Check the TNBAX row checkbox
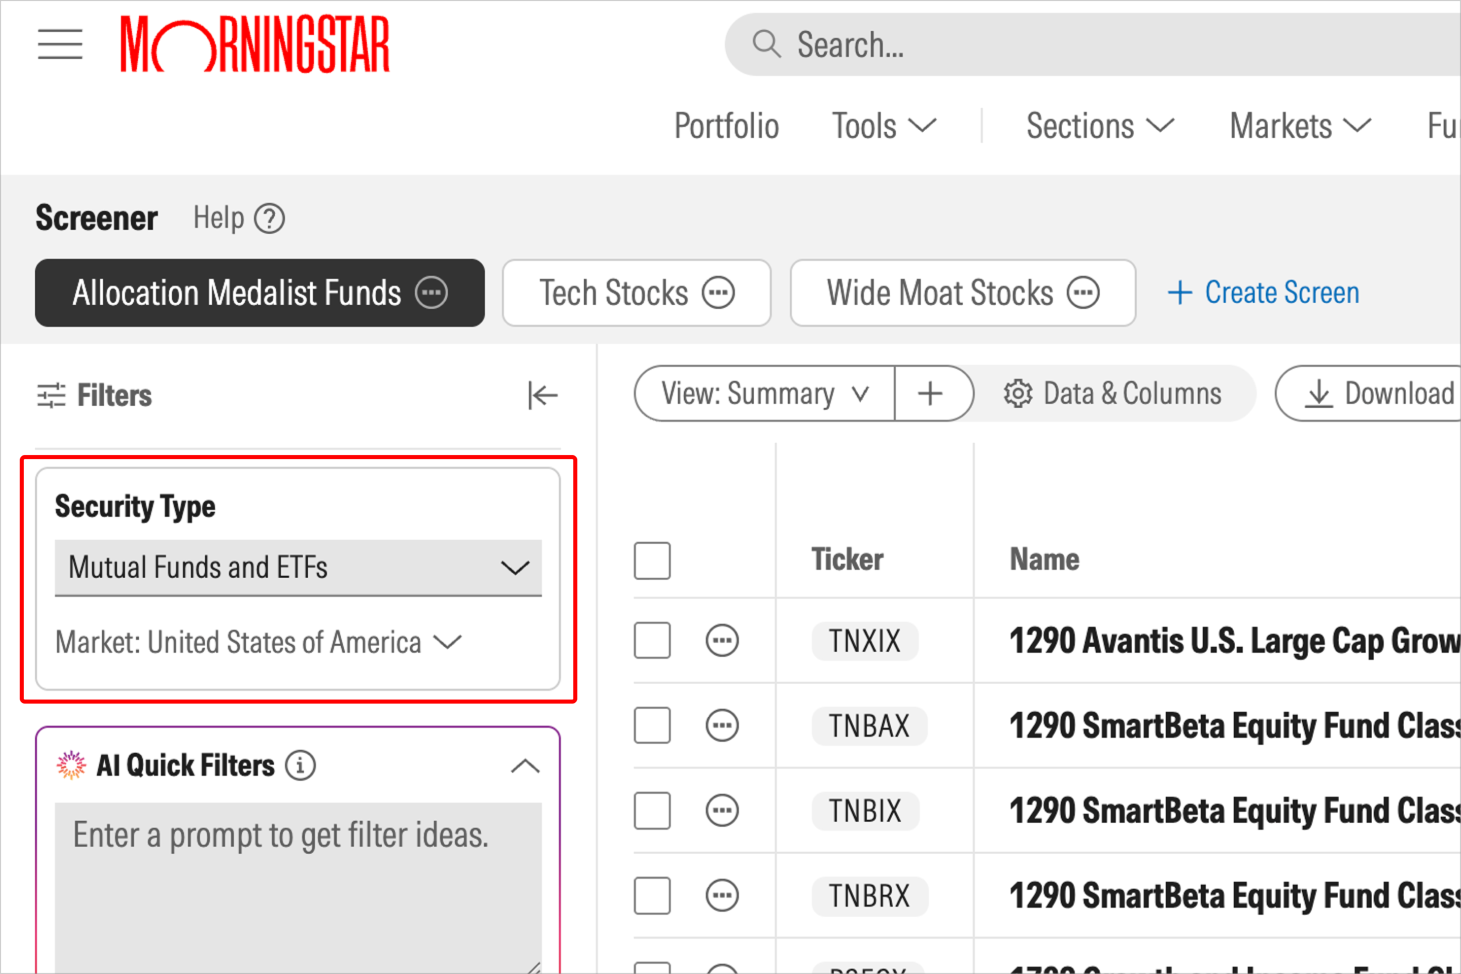1461x974 pixels. click(652, 725)
